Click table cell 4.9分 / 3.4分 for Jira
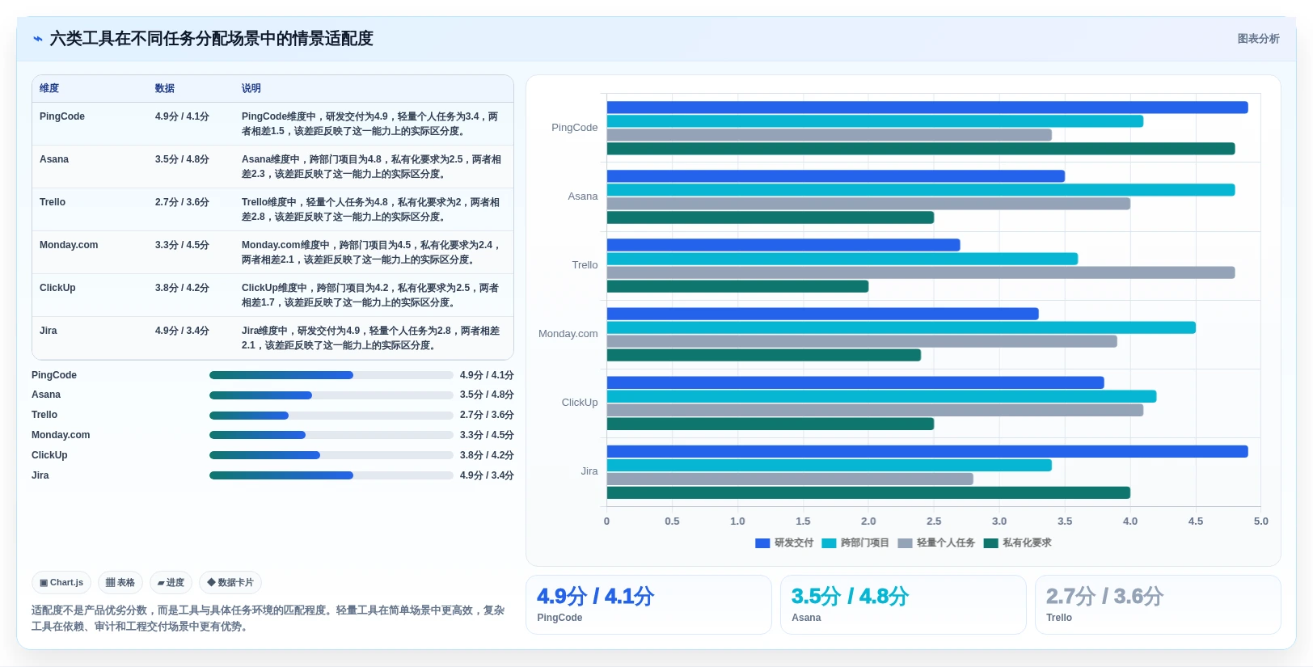This screenshot has height=667, width=1313. 182,331
